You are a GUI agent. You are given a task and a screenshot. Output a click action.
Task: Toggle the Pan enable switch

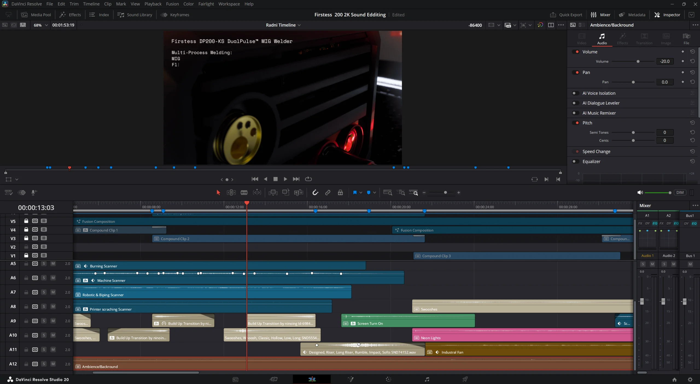click(x=576, y=72)
